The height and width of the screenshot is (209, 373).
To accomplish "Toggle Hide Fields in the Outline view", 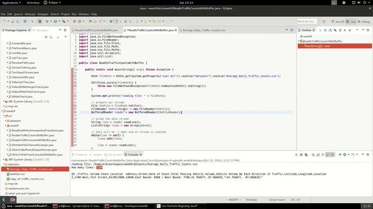I will pos(335,30).
